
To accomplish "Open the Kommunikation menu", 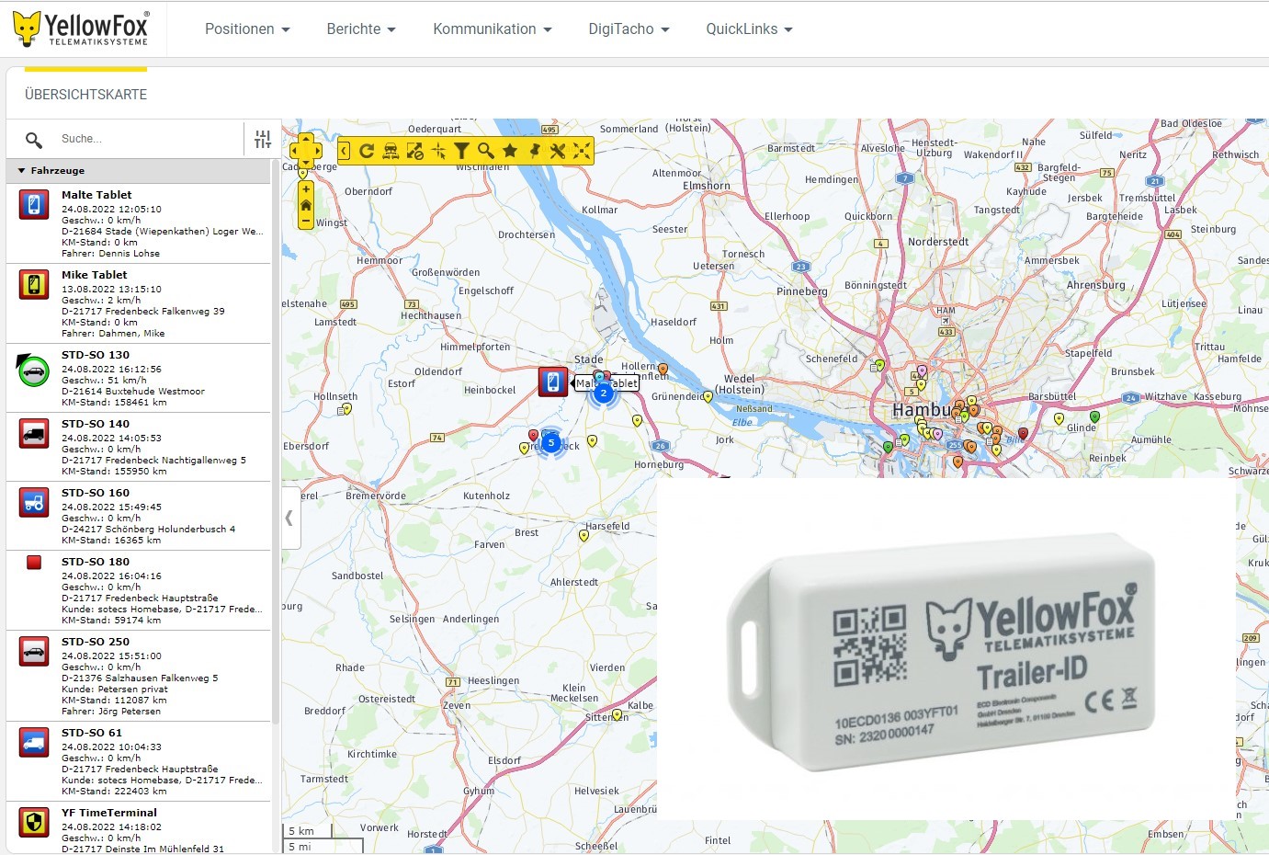I will point(493,28).
